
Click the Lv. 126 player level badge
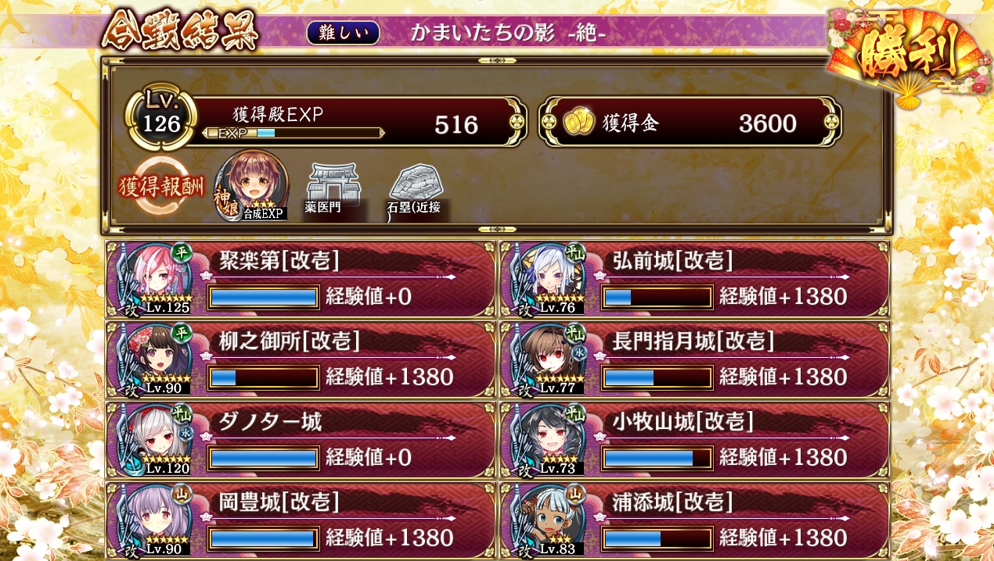click(x=163, y=118)
